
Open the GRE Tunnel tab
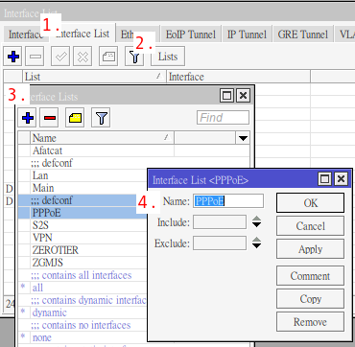click(303, 35)
